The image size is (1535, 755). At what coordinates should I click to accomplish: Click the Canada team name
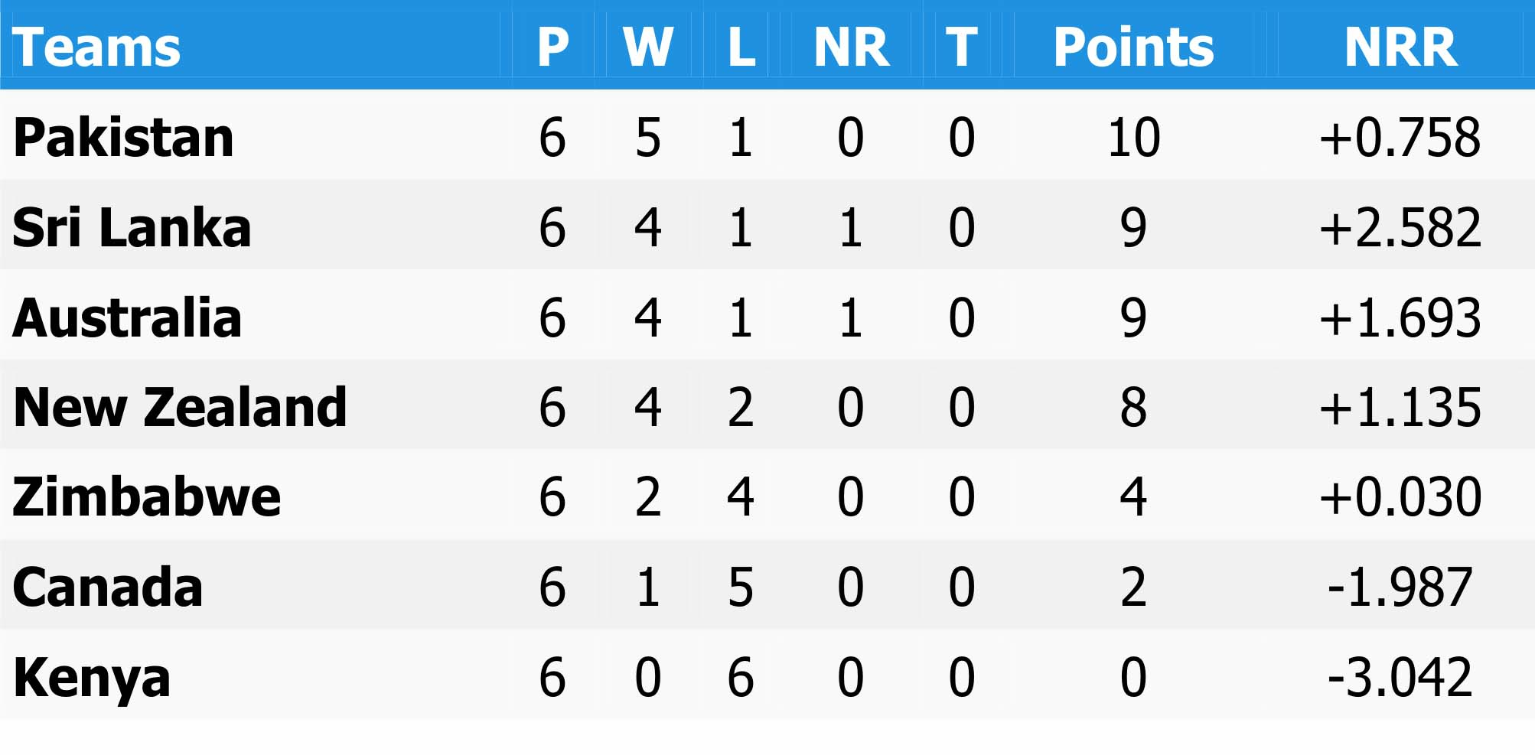click(108, 587)
